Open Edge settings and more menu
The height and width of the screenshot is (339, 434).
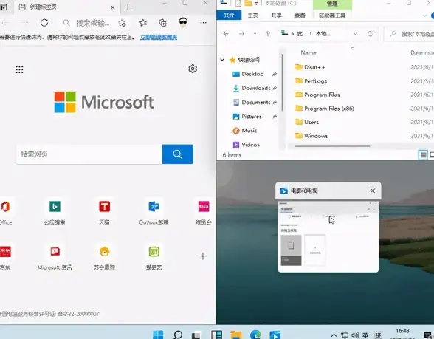[204, 23]
